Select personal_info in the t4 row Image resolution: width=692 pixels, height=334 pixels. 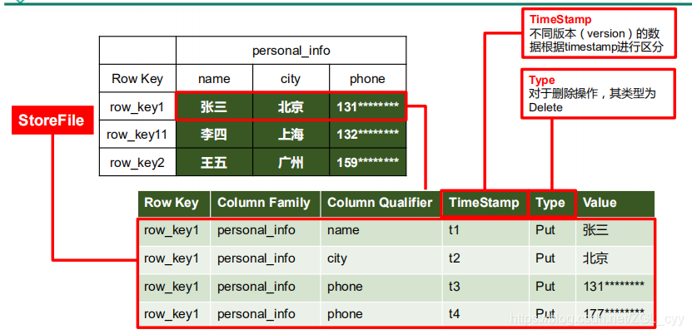(256, 314)
